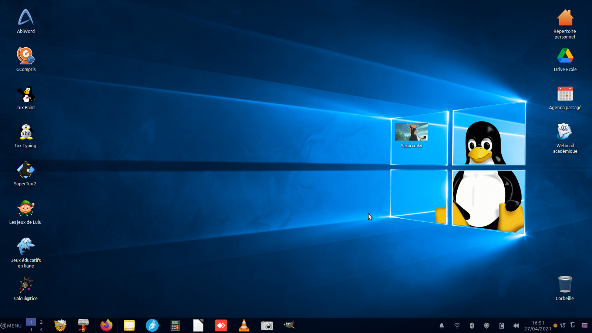Click the Bluetooth tray icon
The image size is (592, 333).
tap(472, 326)
